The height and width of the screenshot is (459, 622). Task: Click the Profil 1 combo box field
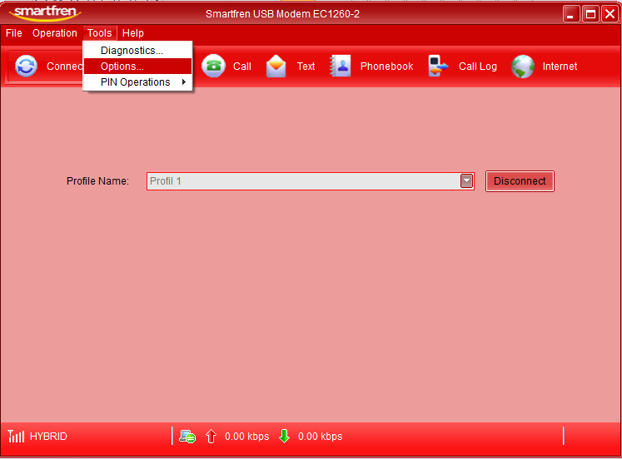[311, 181]
